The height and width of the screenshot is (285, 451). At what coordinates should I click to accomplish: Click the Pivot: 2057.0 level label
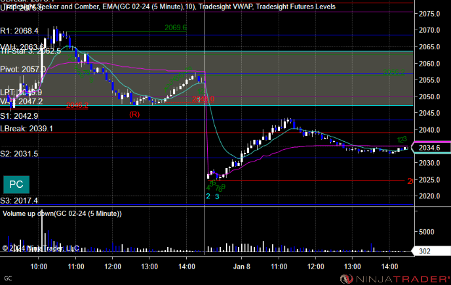[23, 70]
